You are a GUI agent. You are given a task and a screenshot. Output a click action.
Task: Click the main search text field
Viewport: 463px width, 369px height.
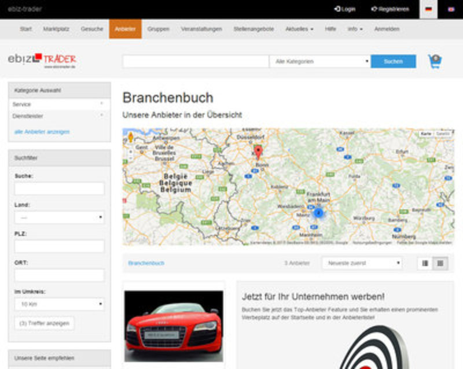point(196,61)
